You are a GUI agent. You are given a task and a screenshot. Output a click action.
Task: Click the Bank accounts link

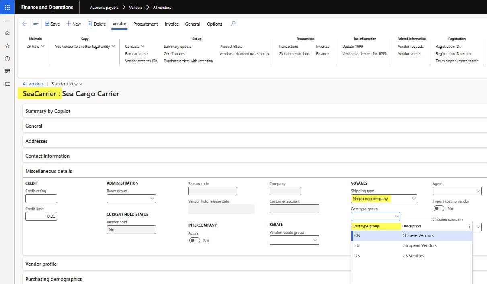tap(137, 54)
